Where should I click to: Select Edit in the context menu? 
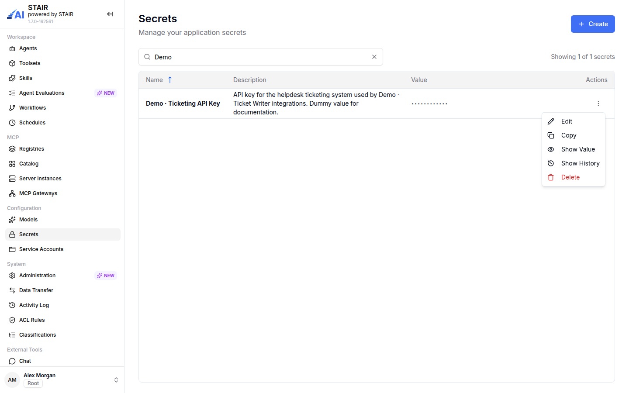click(574, 121)
